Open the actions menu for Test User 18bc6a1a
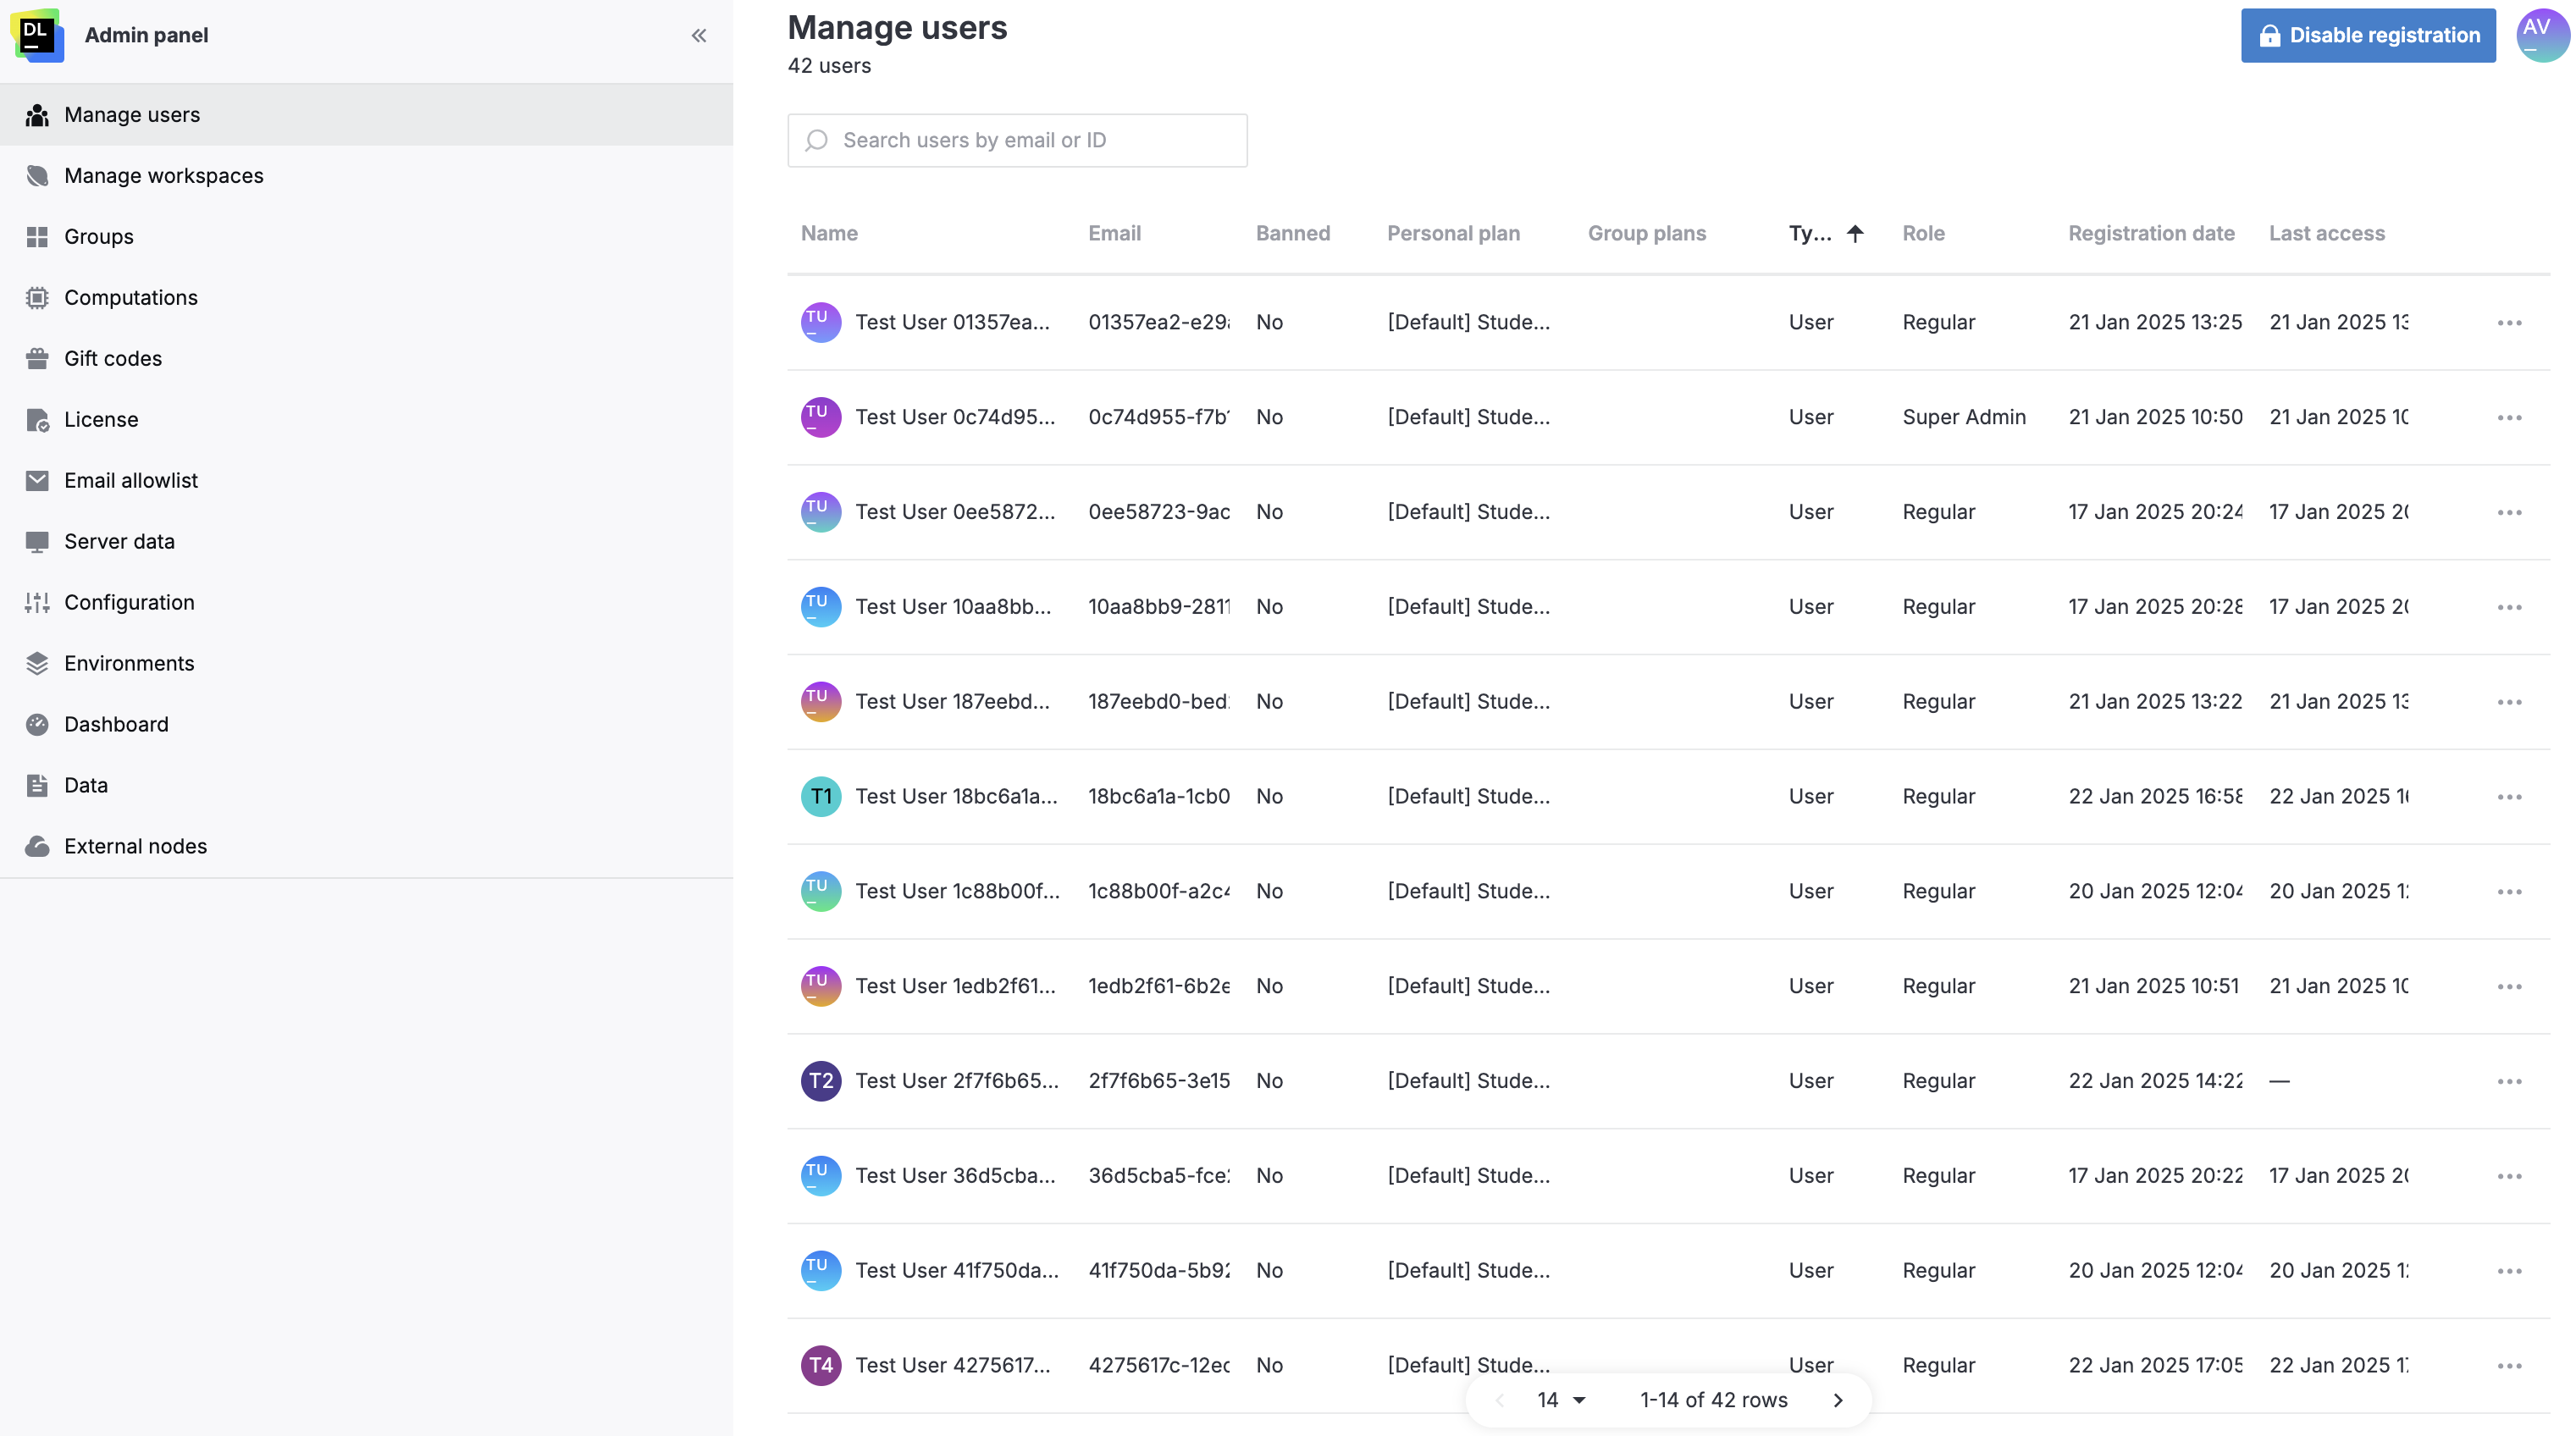The width and height of the screenshot is (2576, 1436). pyautogui.click(x=2511, y=796)
